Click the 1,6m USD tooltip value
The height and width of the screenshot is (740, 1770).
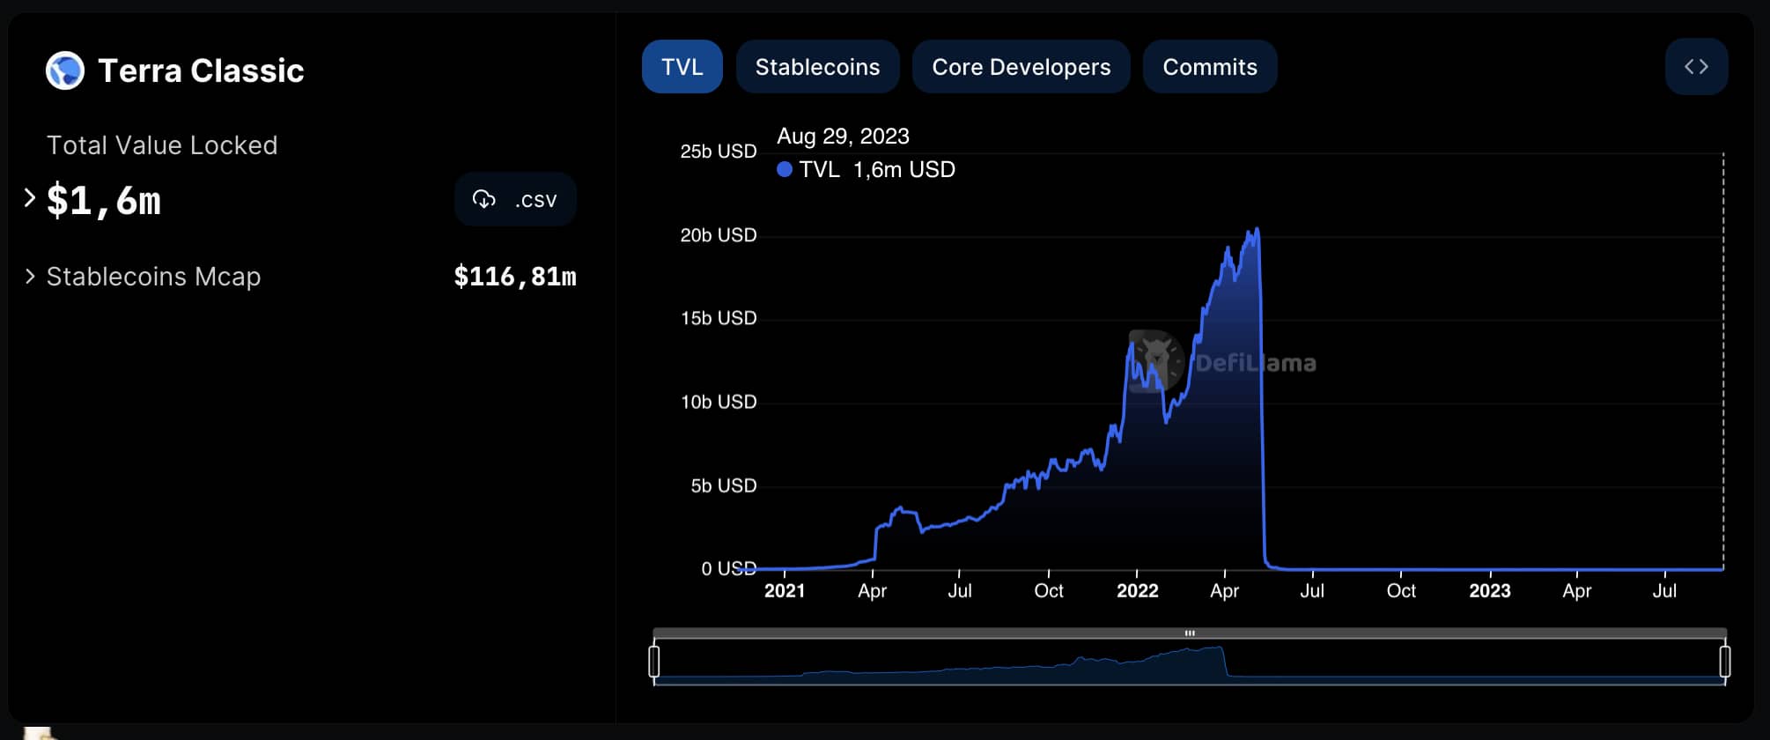904,169
